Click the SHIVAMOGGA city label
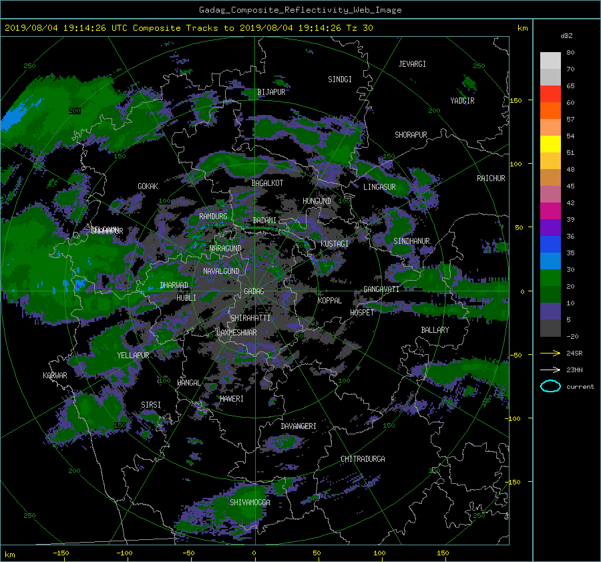The height and width of the screenshot is (562, 601). [x=250, y=502]
